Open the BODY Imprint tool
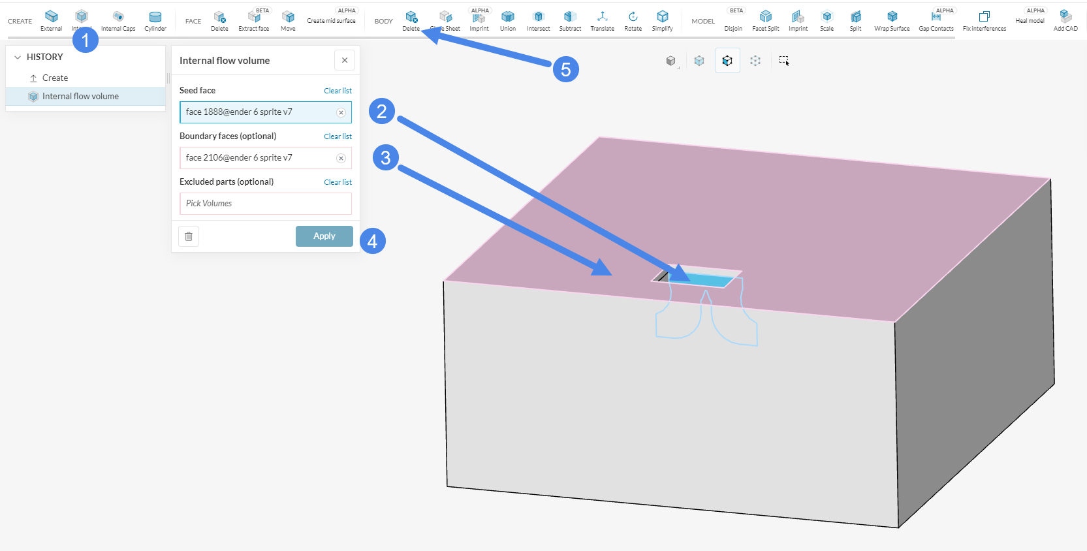Image resolution: width=1087 pixels, height=551 pixels. (479, 20)
